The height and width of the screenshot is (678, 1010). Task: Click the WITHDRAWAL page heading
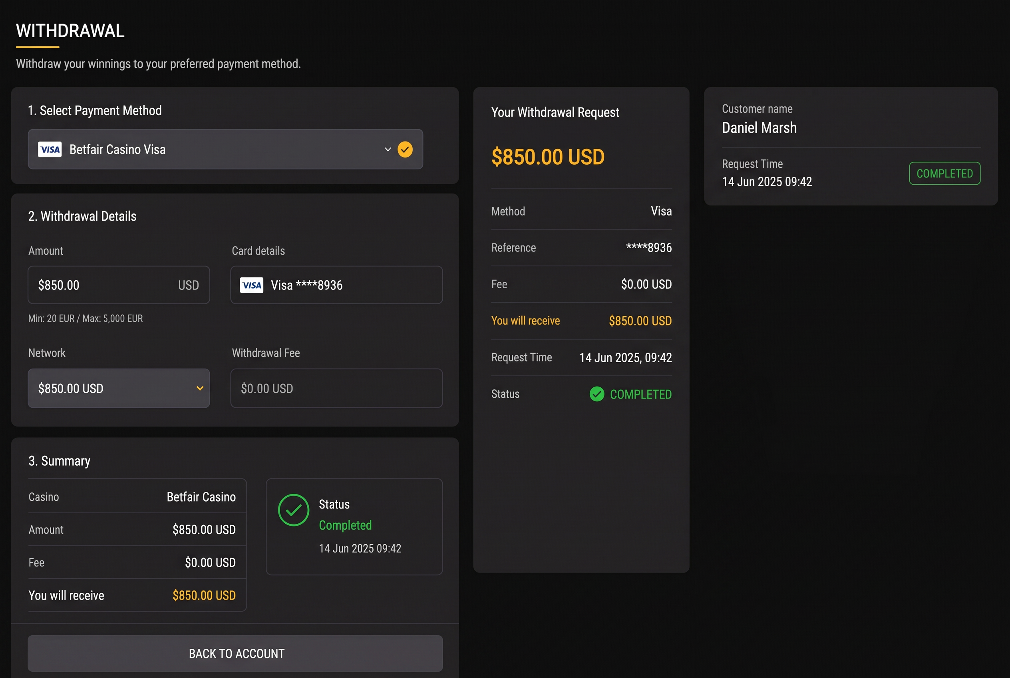pos(70,31)
